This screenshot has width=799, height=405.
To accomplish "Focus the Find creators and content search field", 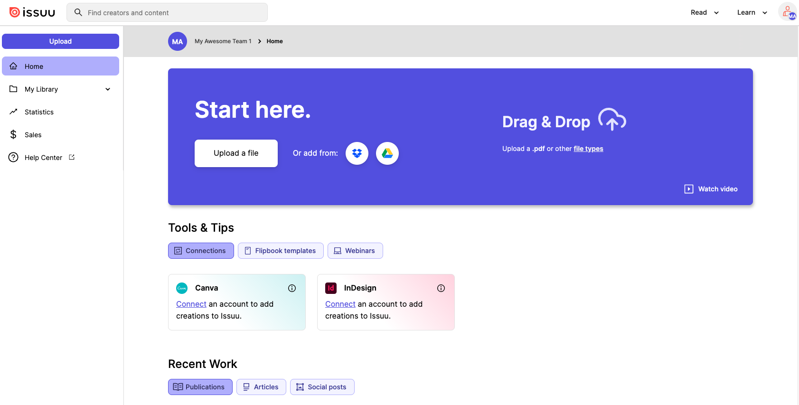I will point(167,12).
